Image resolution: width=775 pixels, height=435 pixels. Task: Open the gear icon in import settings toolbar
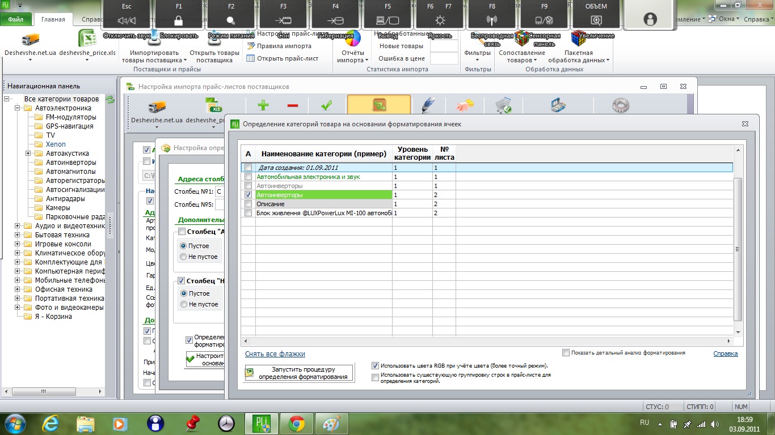(621, 106)
